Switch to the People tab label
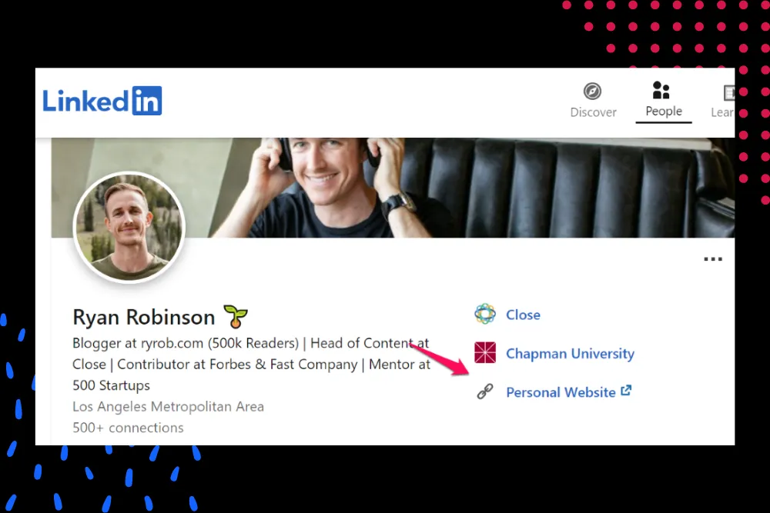The image size is (770, 513). [664, 112]
